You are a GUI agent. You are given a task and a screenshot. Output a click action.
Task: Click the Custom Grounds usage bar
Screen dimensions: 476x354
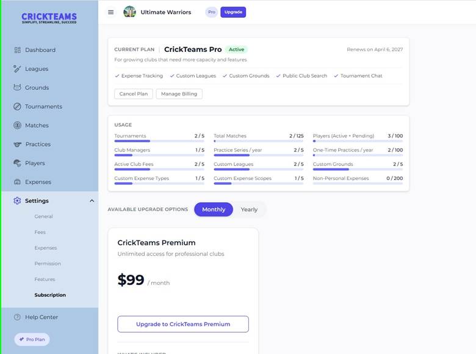358,170
